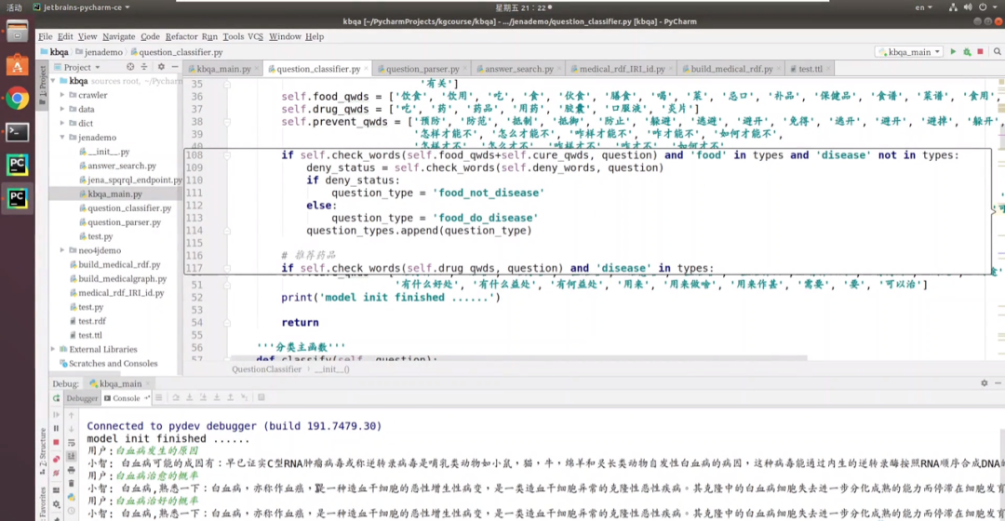Click the jenademo breadcrumb in navigation bar
This screenshot has height=521, width=1005.
click(102, 52)
